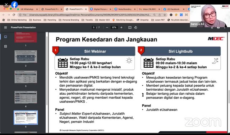This screenshot has width=230, height=135.
Task: Expand the Master SEO bookmark folder
Action: (102, 20)
